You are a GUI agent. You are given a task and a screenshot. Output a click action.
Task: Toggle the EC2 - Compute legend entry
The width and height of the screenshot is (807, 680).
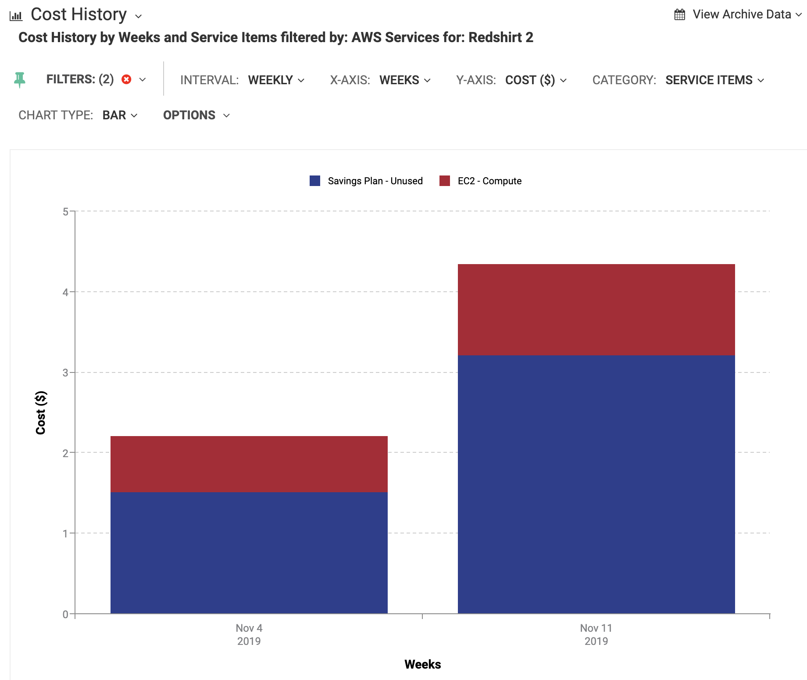(x=489, y=181)
